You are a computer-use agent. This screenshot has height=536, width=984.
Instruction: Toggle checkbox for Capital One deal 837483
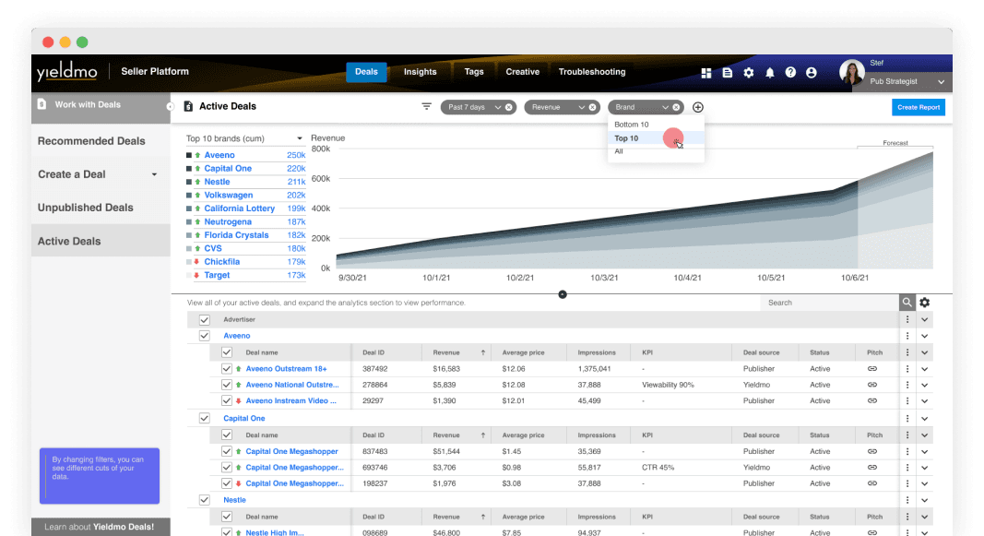point(227,451)
